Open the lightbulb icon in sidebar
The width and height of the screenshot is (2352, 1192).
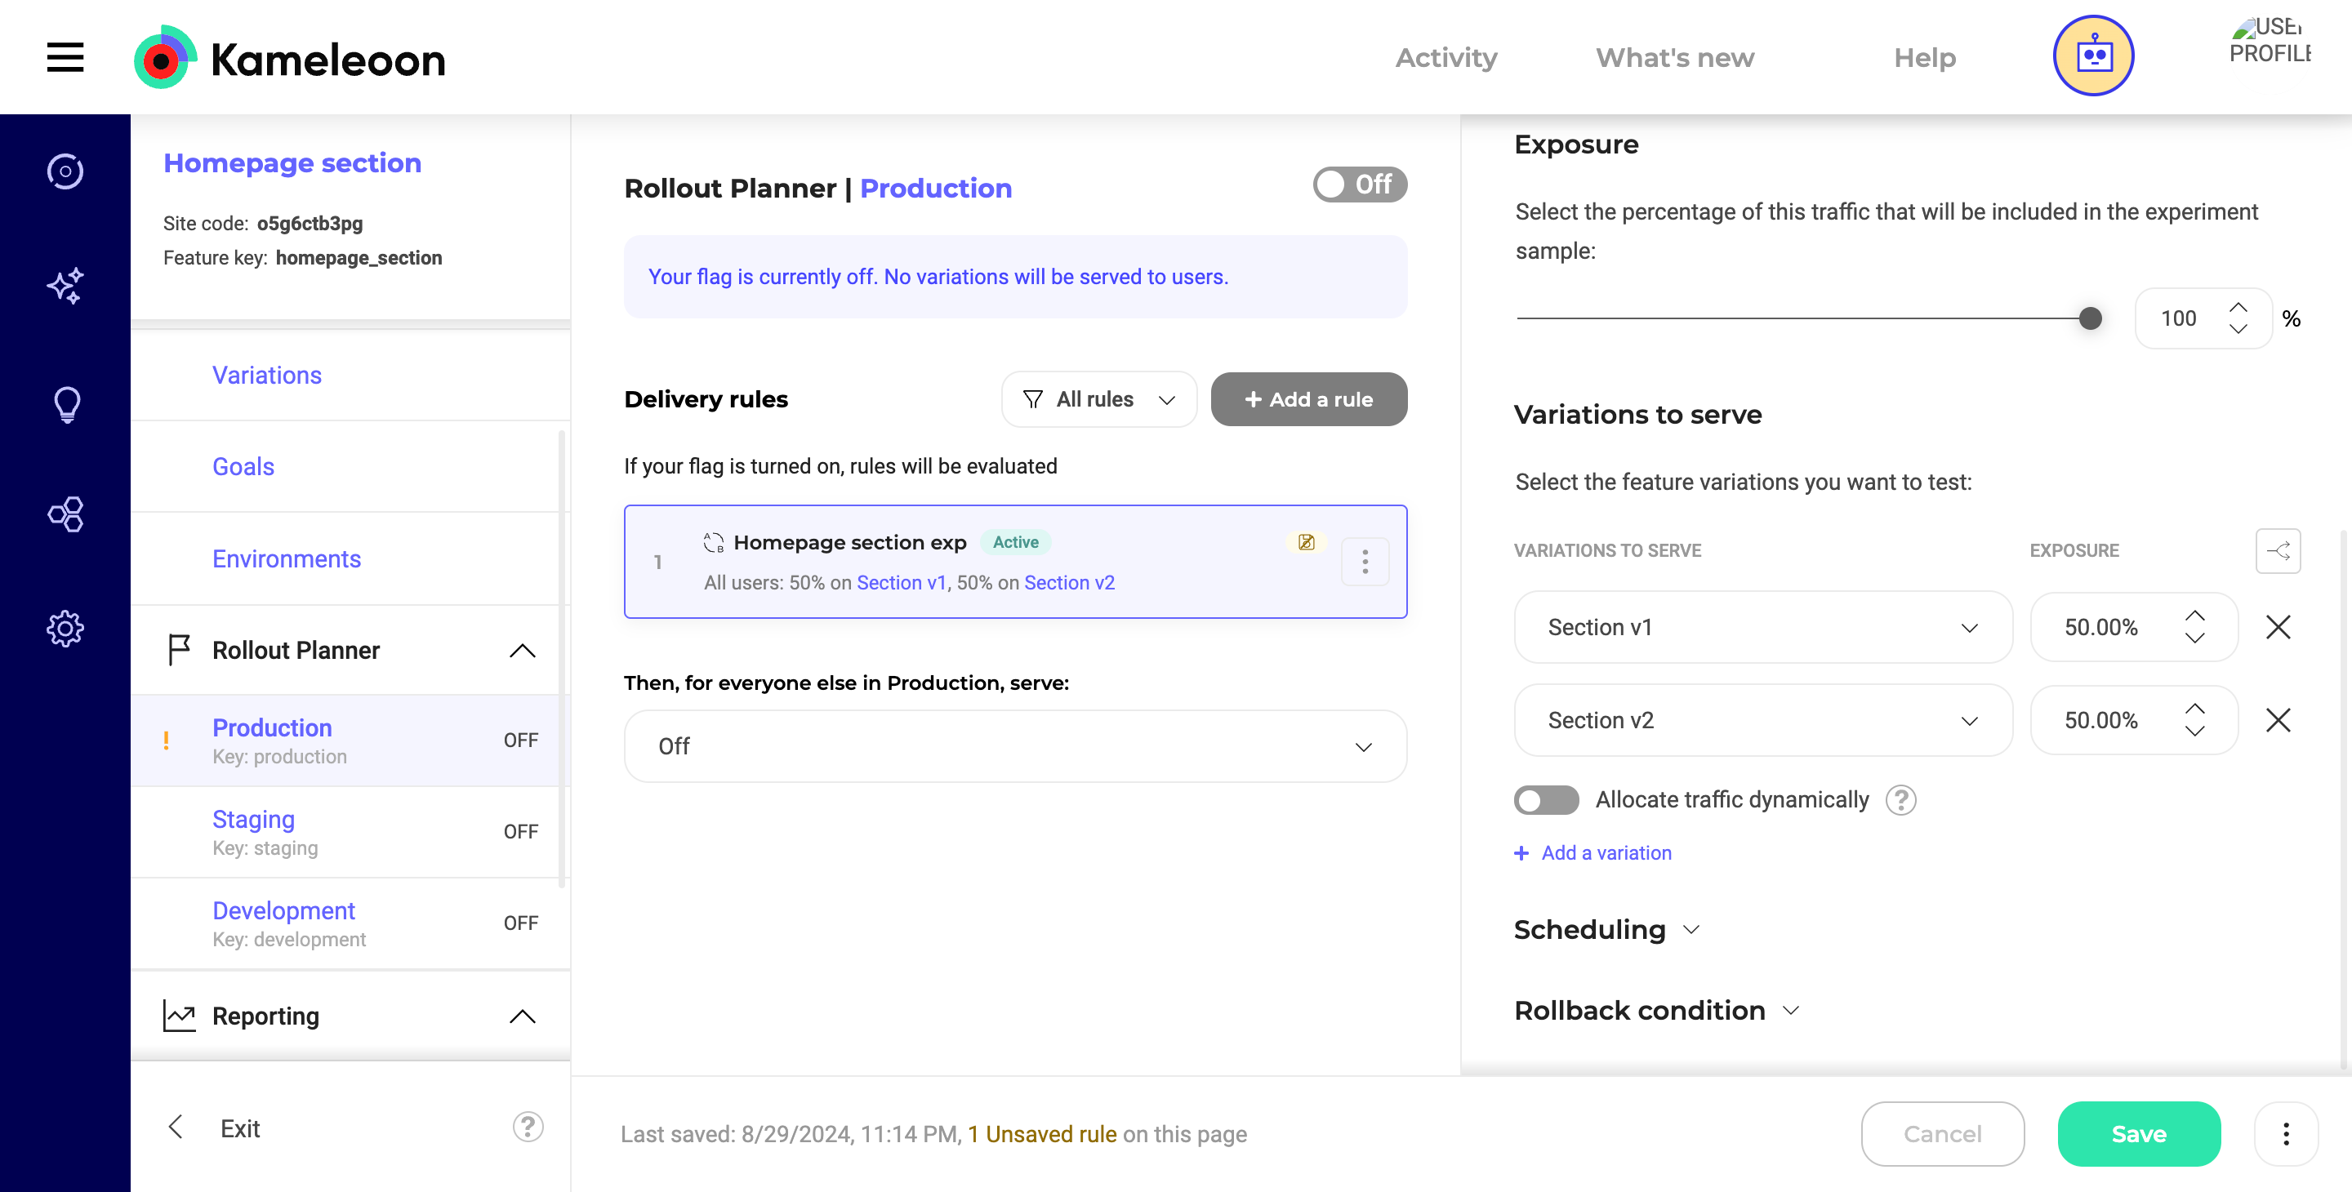[x=65, y=403]
